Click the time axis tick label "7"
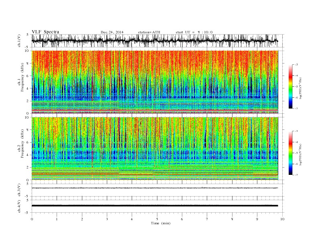The width and height of the screenshot is (318, 246). (x=207, y=219)
